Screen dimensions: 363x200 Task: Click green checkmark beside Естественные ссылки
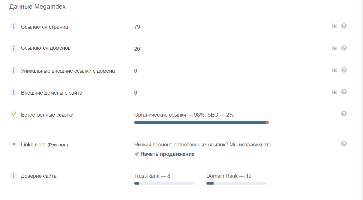click(x=14, y=114)
